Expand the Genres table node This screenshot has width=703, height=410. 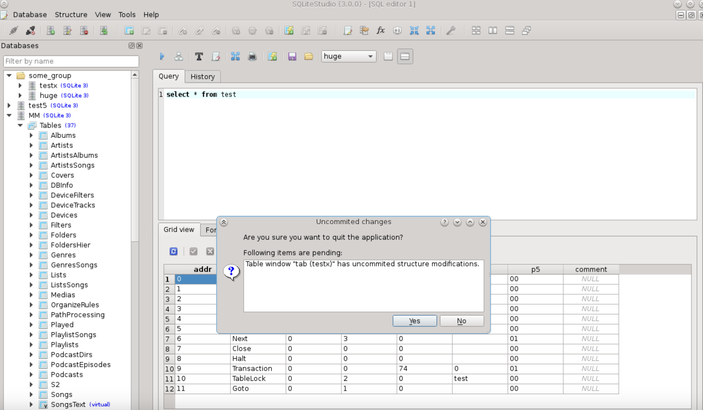[x=31, y=255]
